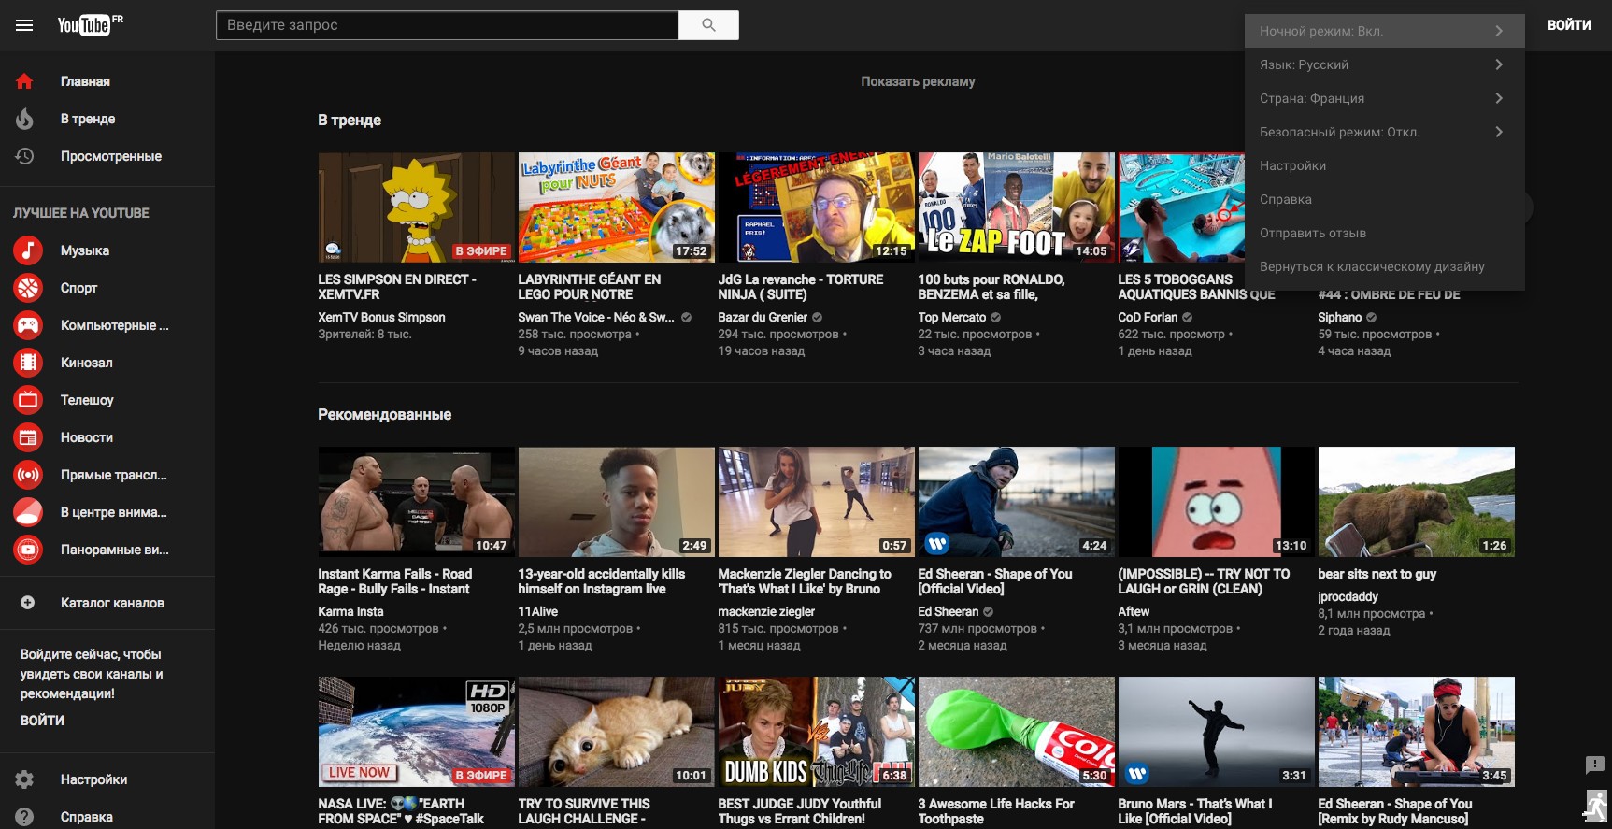Toggle the safe mode setting
The image size is (1612, 829).
(1383, 132)
